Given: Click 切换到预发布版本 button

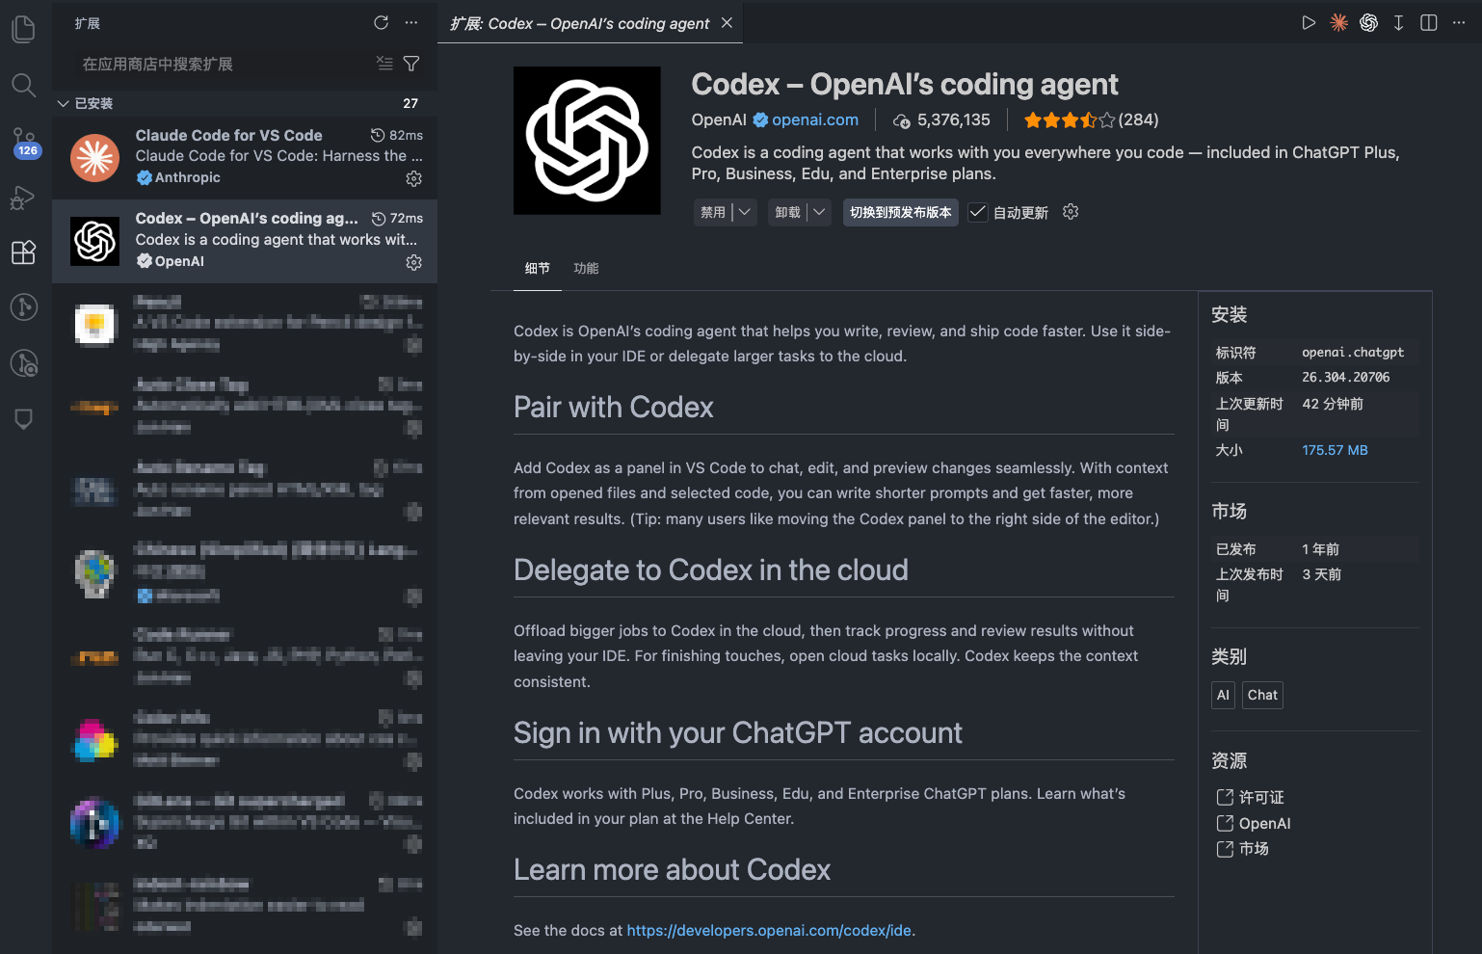Looking at the screenshot, I should 901,212.
